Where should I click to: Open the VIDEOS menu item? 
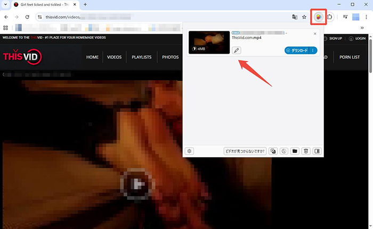tap(114, 57)
